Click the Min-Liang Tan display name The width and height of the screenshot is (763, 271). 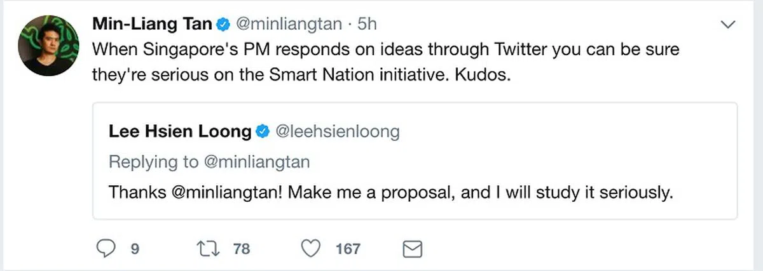click(x=152, y=25)
